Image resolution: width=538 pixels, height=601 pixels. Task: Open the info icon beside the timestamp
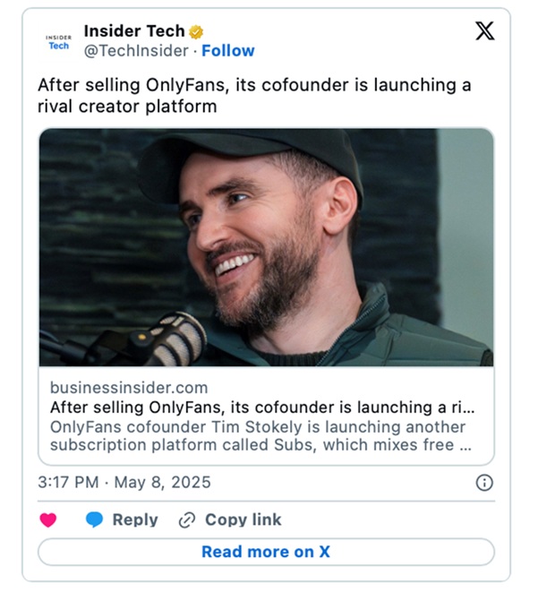[x=484, y=483]
